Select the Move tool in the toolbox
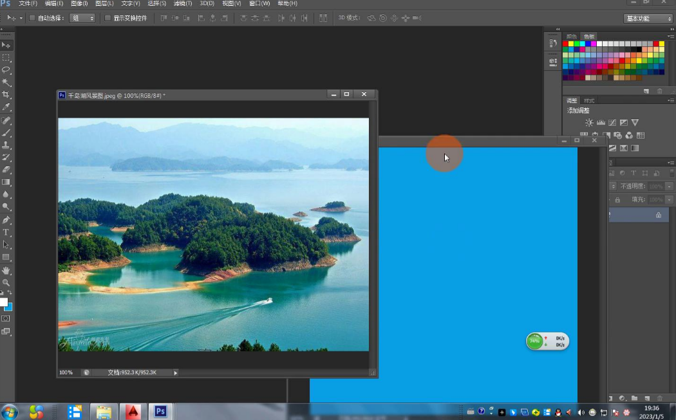This screenshot has height=420, width=676. 6,45
